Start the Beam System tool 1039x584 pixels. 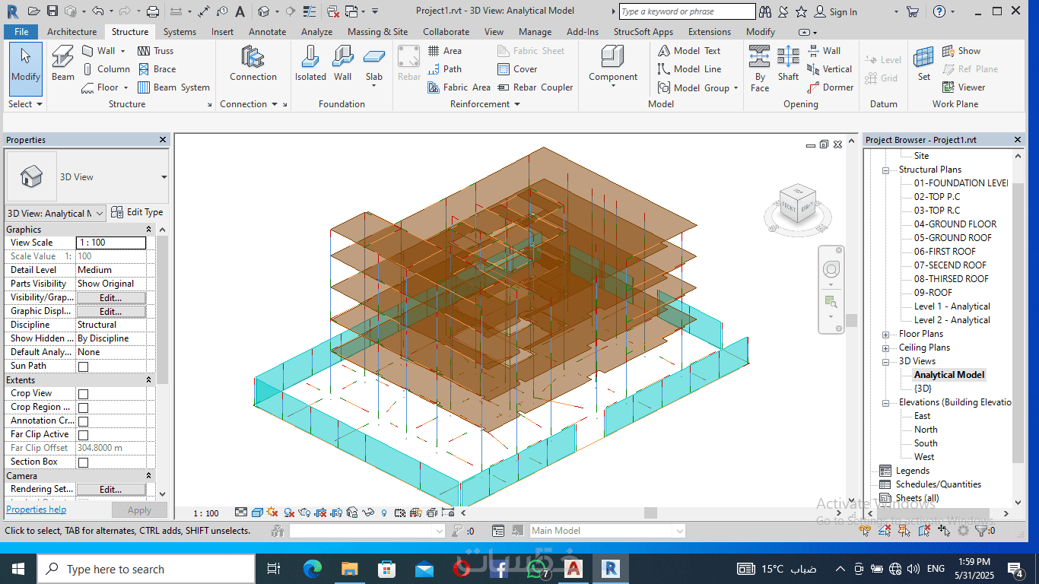[x=173, y=87]
